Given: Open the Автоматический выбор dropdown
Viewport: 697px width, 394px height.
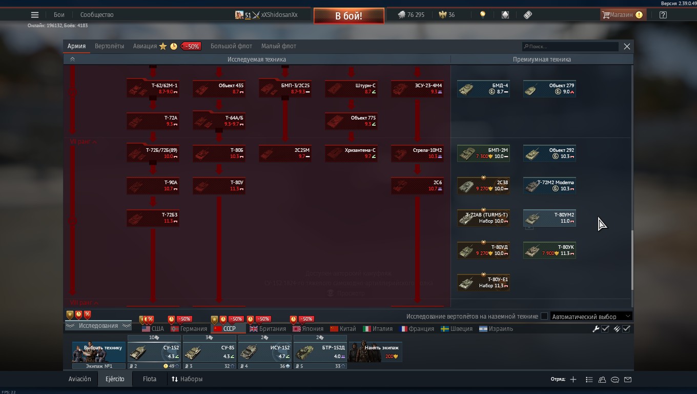Looking at the screenshot, I should click(591, 317).
